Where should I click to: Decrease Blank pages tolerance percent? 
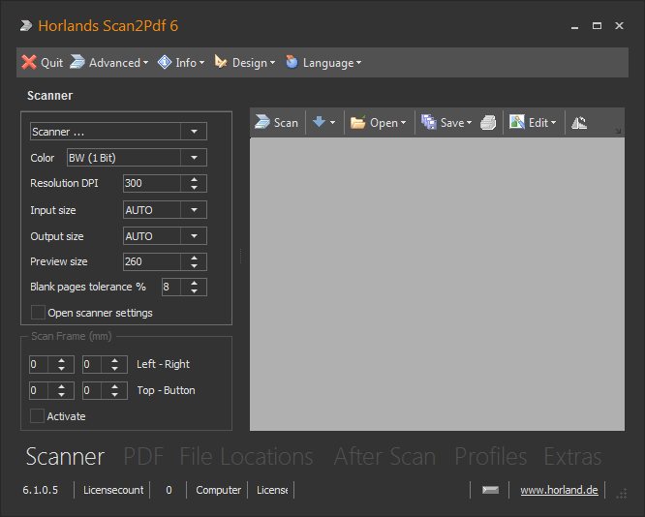coord(194,291)
